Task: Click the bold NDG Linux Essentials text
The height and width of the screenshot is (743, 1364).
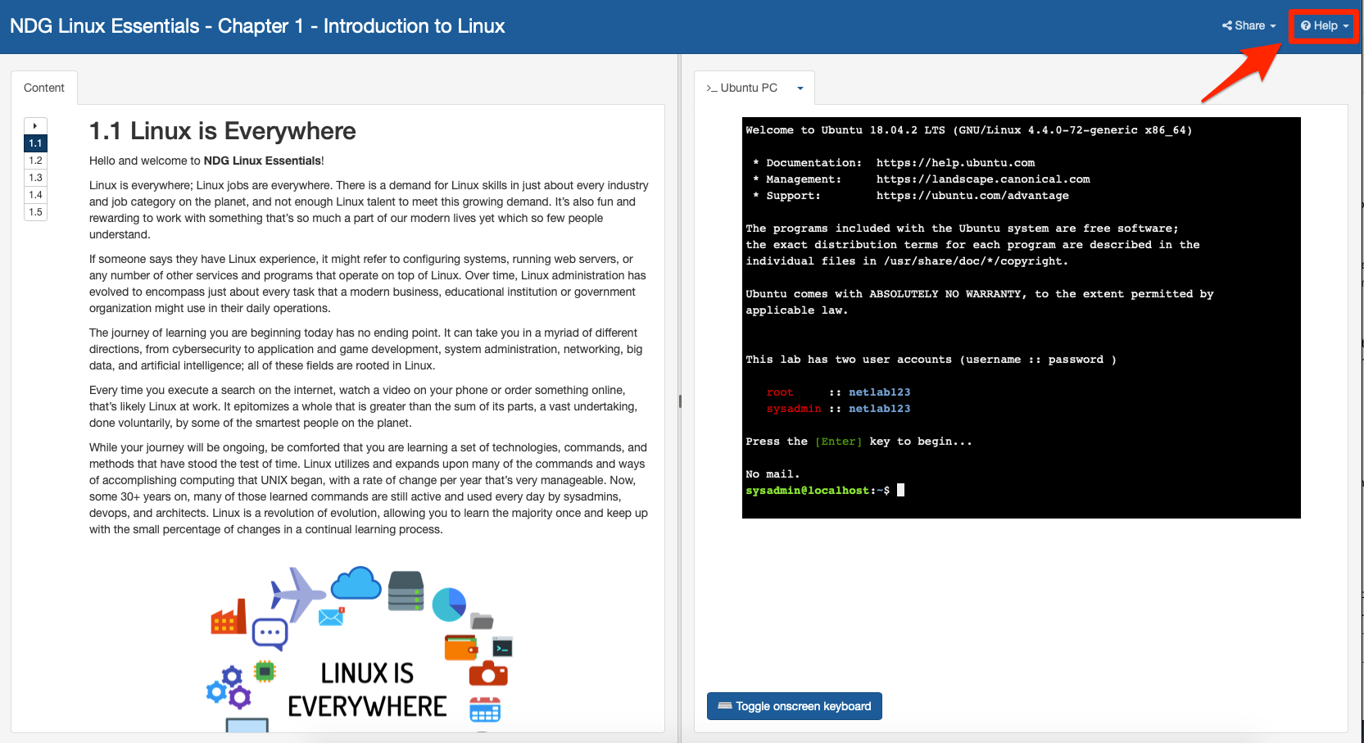Action: click(262, 161)
